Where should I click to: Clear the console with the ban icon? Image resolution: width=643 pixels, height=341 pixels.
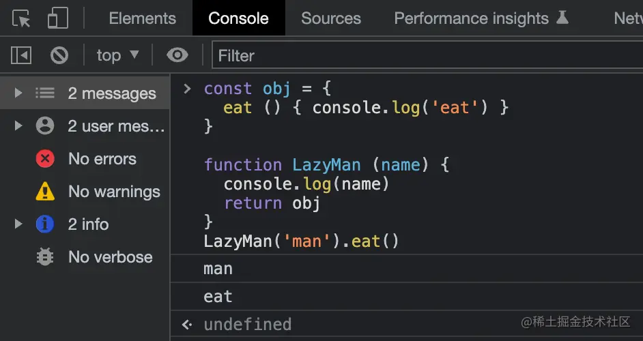[x=59, y=55]
